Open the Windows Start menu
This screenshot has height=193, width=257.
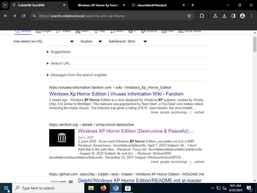pos(6,188)
